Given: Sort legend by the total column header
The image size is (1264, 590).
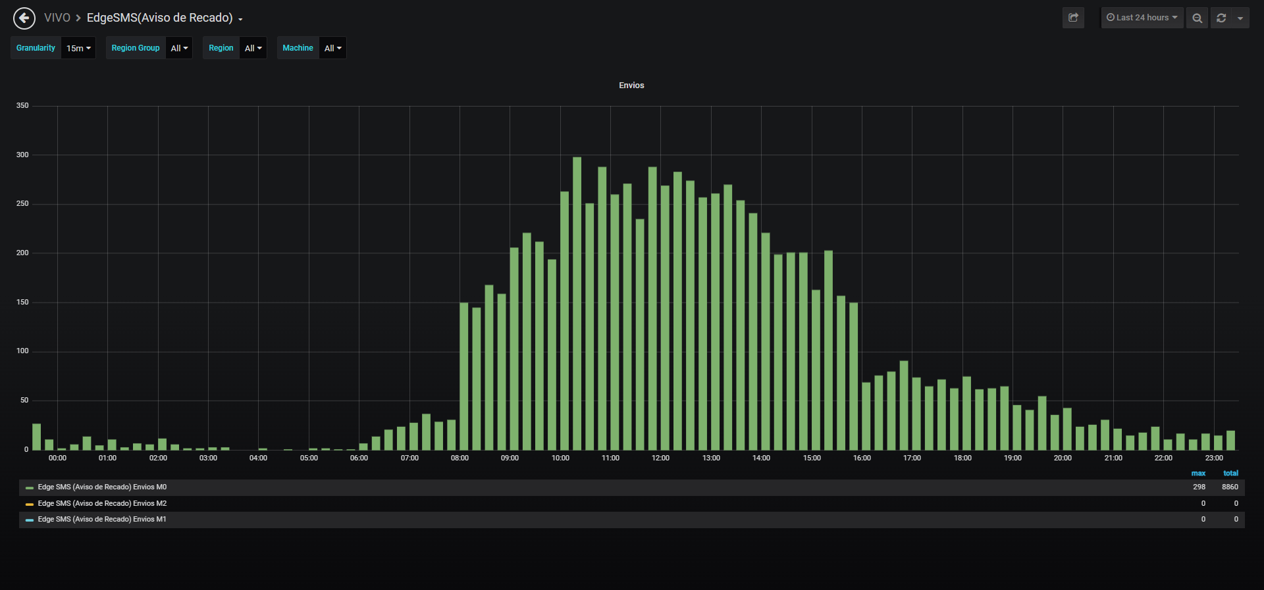Looking at the screenshot, I should [1230, 474].
